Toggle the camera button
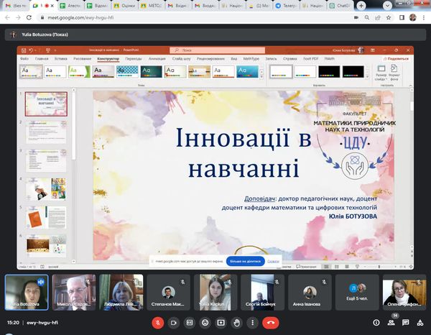 173,323
